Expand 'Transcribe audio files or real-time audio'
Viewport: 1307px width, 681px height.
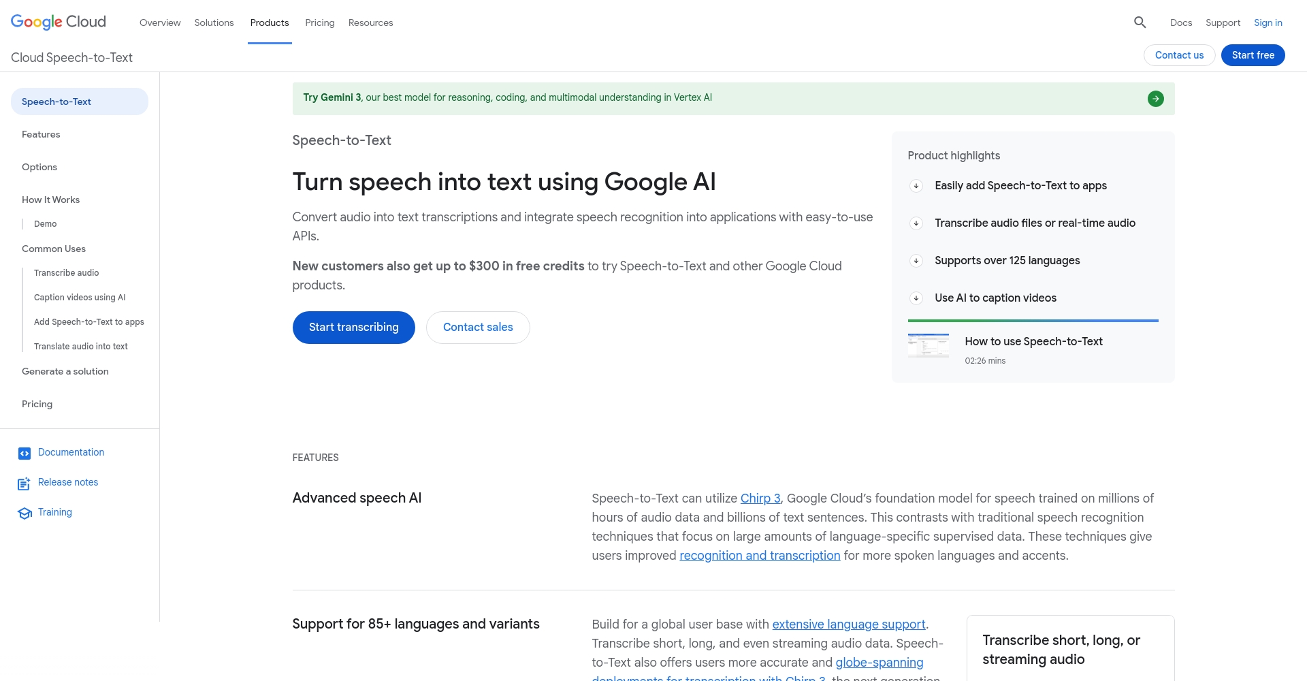(917, 223)
